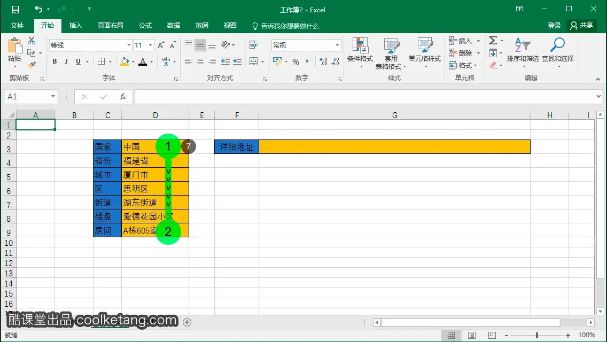Add a new sheet with the plus icon
The height and width of the screenshot is (342, 607).
click(x=187, y=322)
